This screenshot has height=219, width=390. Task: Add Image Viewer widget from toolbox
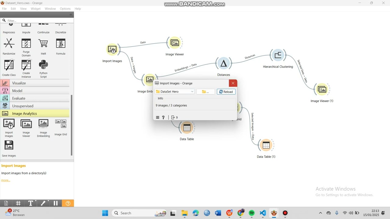pyautogui.click(x=26, y=128)
